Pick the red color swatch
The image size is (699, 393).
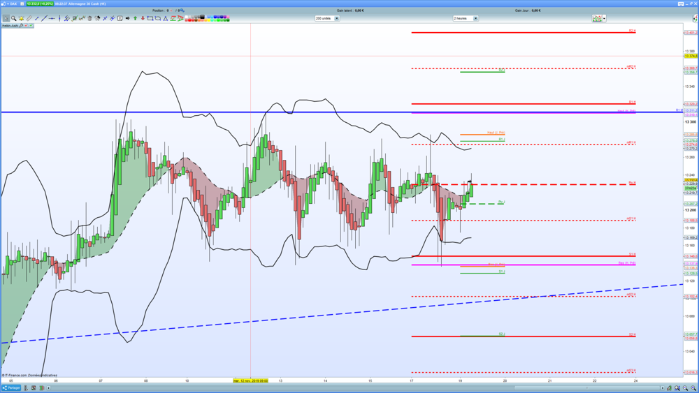[189, 20]
